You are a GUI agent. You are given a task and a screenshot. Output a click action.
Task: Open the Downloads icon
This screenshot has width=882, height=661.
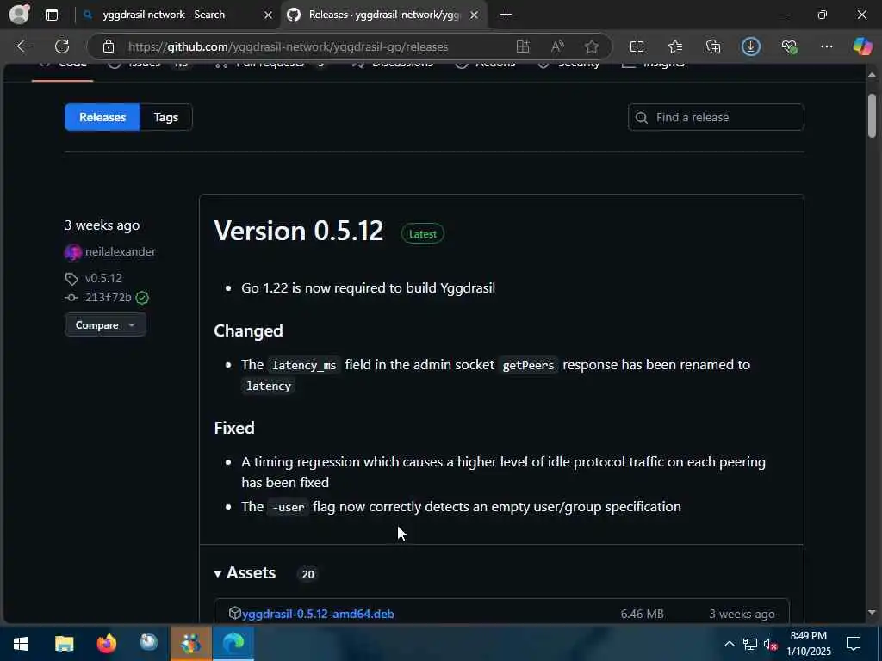tap(750, 46)
